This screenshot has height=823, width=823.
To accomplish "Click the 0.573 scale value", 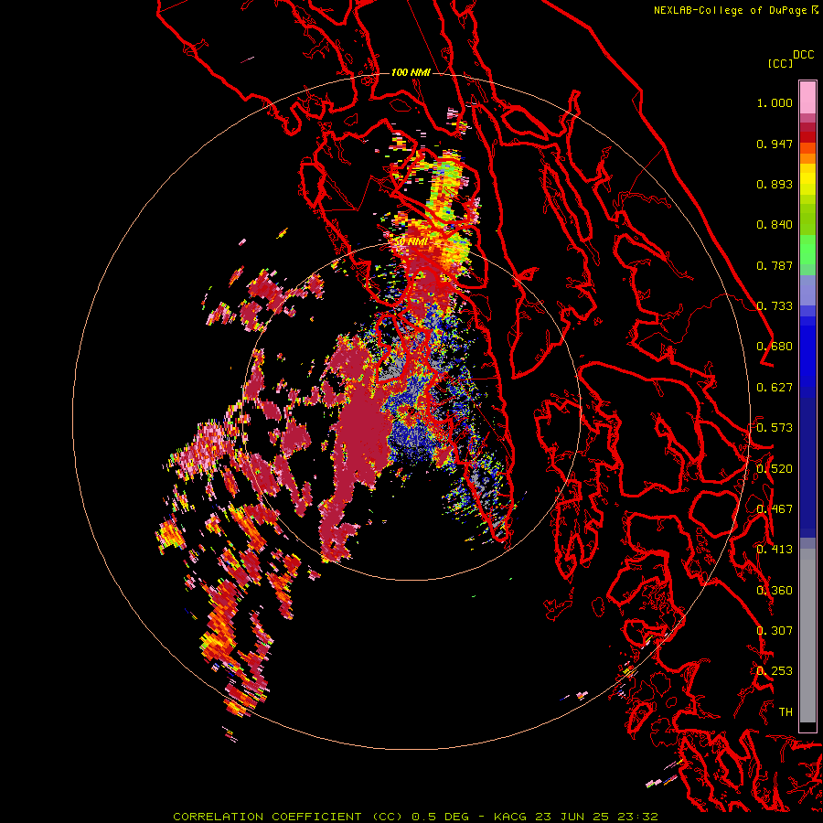I will (775, 428).
